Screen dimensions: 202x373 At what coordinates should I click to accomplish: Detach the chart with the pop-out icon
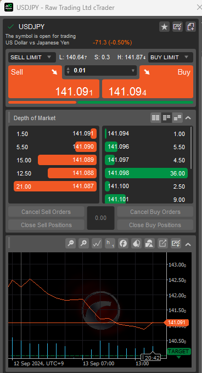pos(162,244)
